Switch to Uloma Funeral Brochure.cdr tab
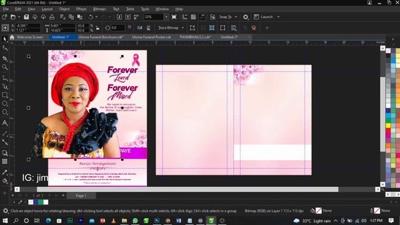This screenshot has height=225, width=400. point(101,37)
